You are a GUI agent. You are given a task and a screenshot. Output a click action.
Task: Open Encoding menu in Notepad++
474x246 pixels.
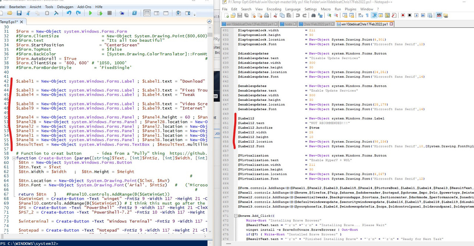[274, 9]
